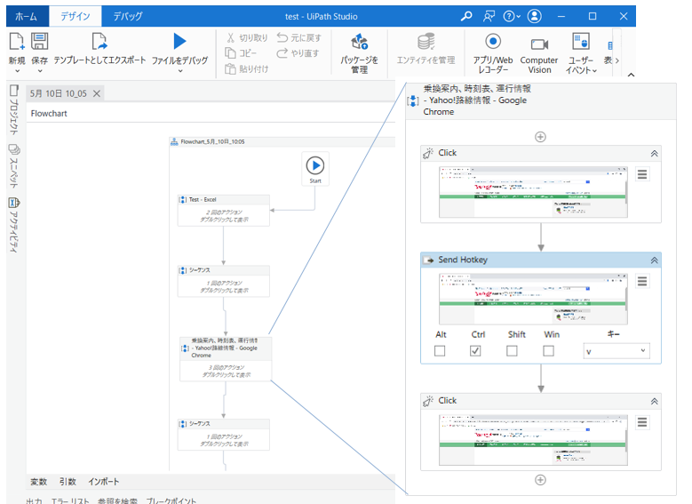Collapse the last Click activity
The image size is (692, 504).
(x=655, y=401)
